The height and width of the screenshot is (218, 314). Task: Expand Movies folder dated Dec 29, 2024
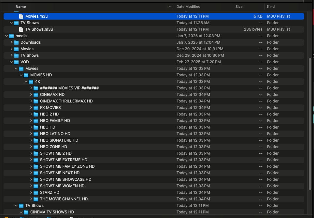click(x=11, y=49)
